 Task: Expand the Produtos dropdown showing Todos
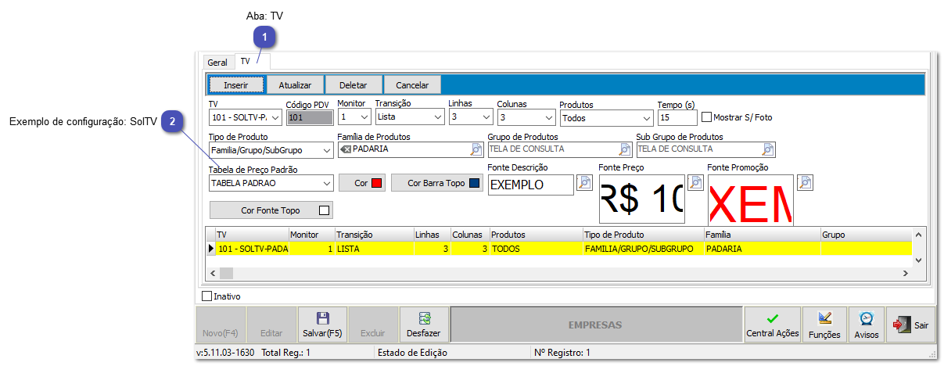point(646,118)
